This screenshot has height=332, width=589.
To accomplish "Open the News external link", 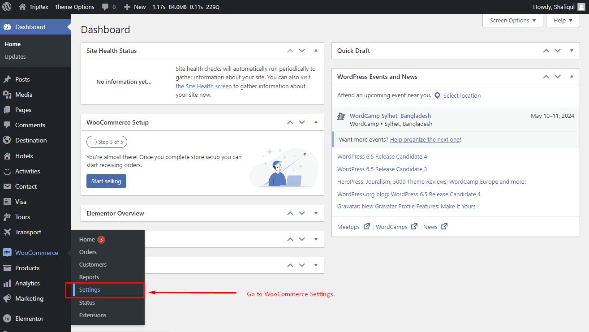I will tap(435, 227).
